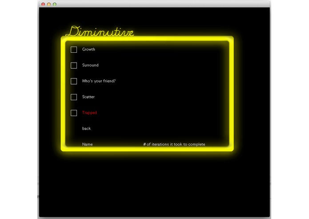Click the Name column header

pos(87,144)
